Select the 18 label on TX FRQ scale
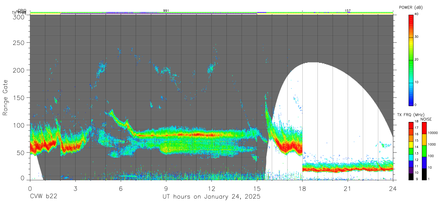This screenshot has height=204, width=442. click(416, 122)
